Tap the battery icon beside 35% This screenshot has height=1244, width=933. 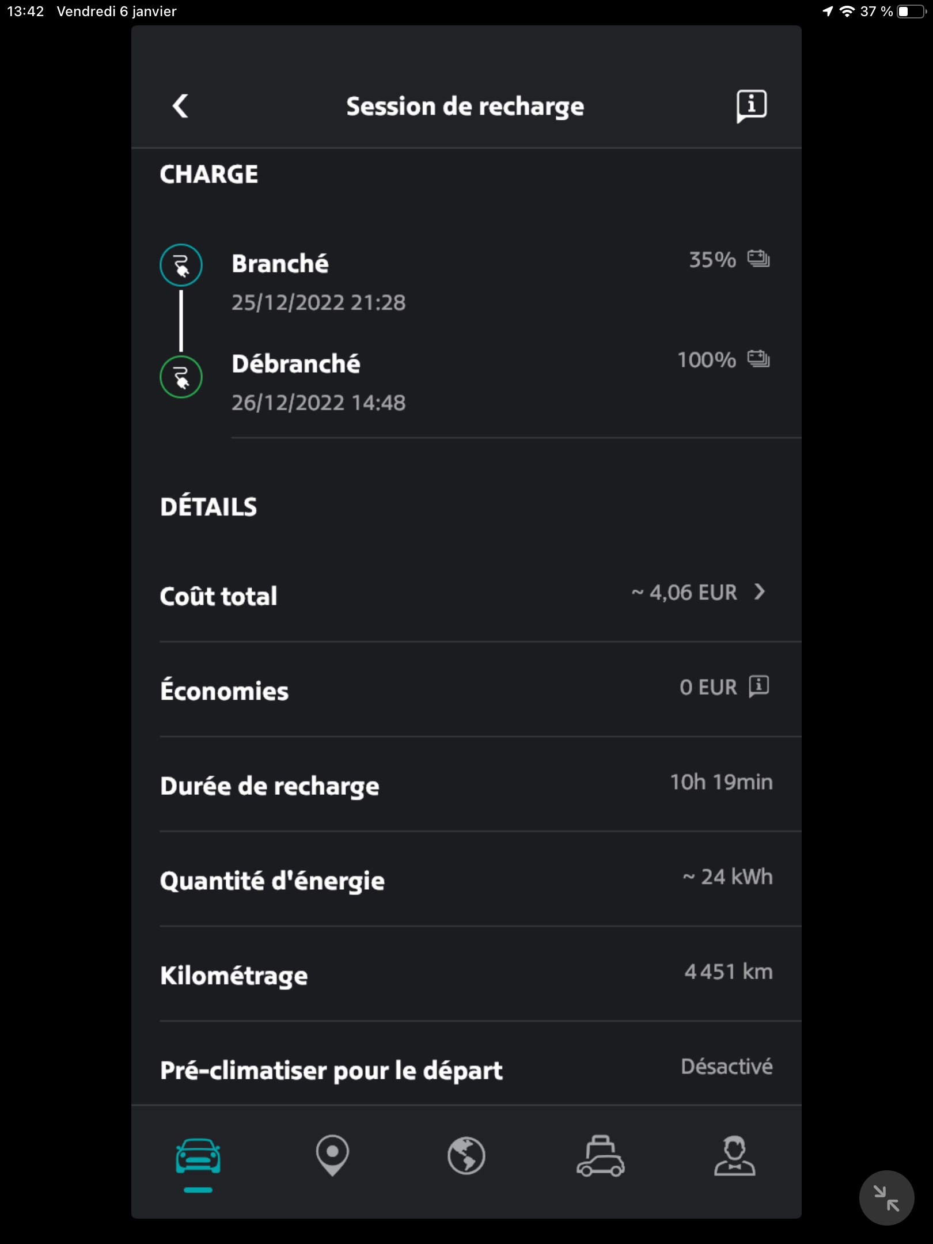(x=758, y=259)
